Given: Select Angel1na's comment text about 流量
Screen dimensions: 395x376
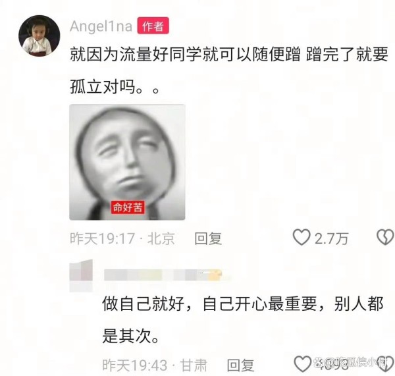Looking at the screenshot, I should (228, 70).
